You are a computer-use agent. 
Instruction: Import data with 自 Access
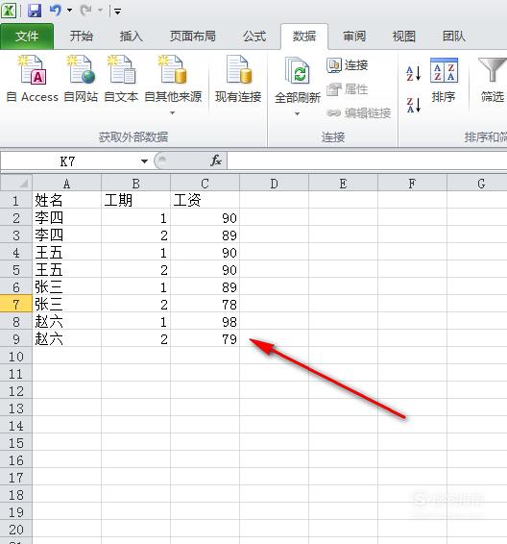[x=33, y=79]
